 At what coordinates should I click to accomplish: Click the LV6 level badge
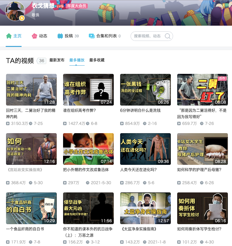click(x=60, y=6)
